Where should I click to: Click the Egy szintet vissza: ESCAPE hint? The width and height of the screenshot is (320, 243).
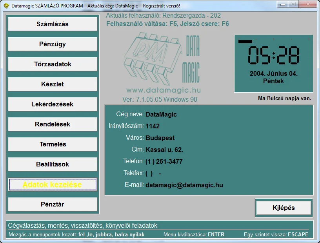tap(276, 235)
